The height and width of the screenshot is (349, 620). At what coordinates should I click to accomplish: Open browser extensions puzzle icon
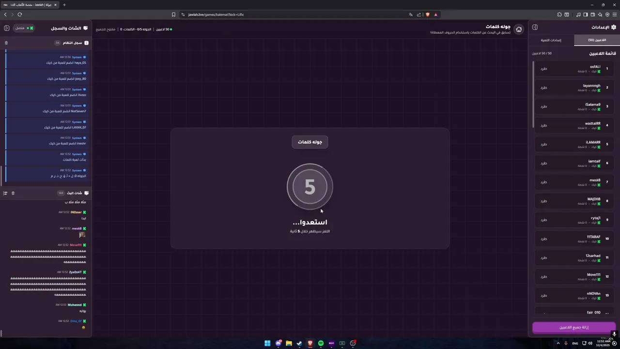pyautogui.click(x=559, y=15)
